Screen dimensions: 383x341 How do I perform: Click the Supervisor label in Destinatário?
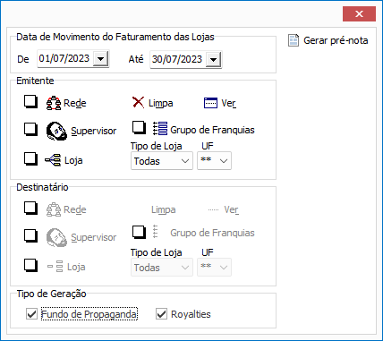[x=94, y=237]
